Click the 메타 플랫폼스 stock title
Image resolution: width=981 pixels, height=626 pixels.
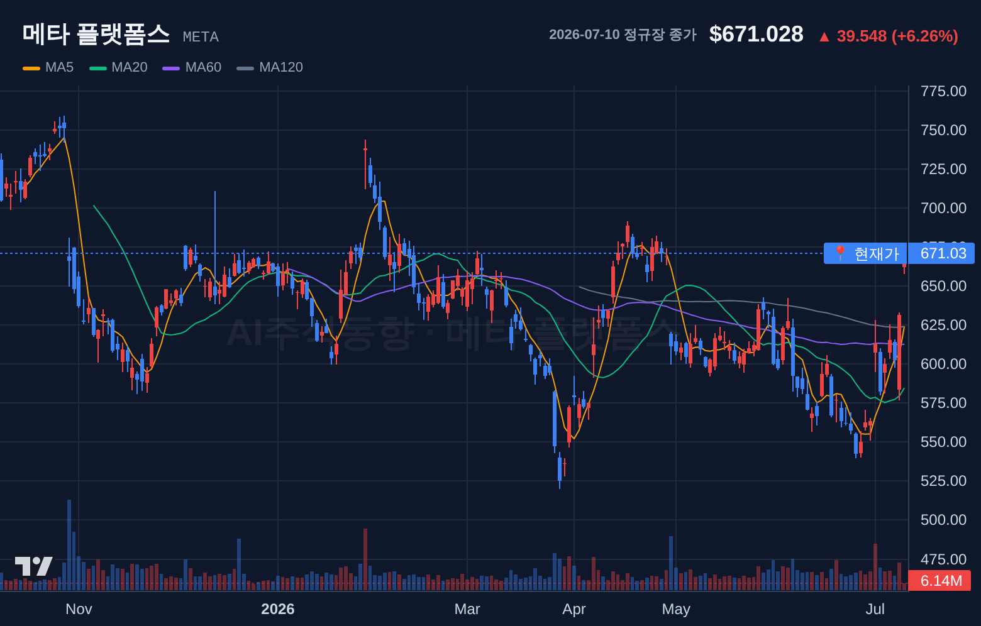click(x=96, y=34)
